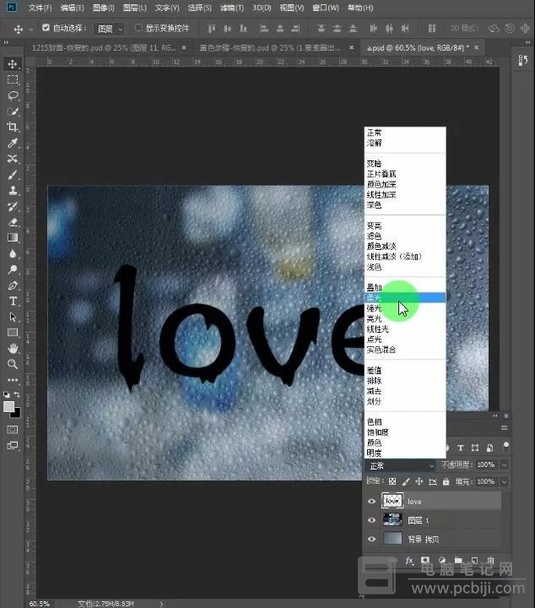Viewport: 535px width, 608px height.
Task: Select the Eraser tool
Action: click(13, 222)
